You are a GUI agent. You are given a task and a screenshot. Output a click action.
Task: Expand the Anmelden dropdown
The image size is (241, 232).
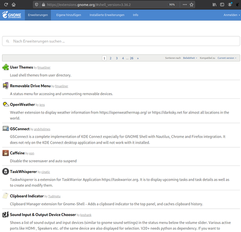tap(232, 15)
